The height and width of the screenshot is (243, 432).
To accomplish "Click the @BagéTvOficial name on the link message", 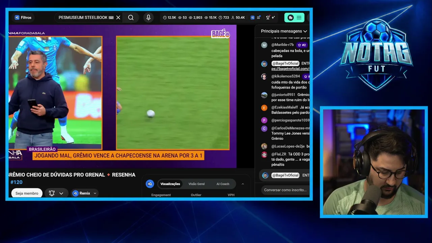I will point(285,63).
